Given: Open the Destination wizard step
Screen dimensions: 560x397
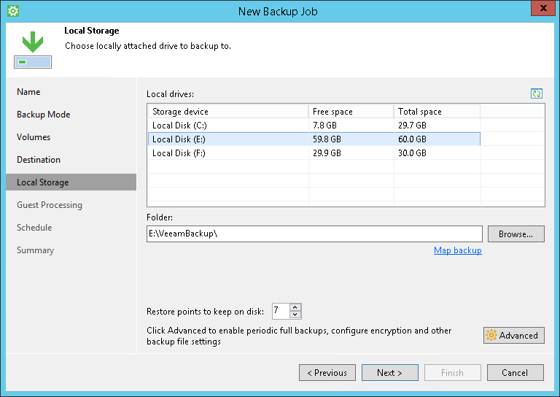Looking at the screenshot, I should tap(39, 160).
